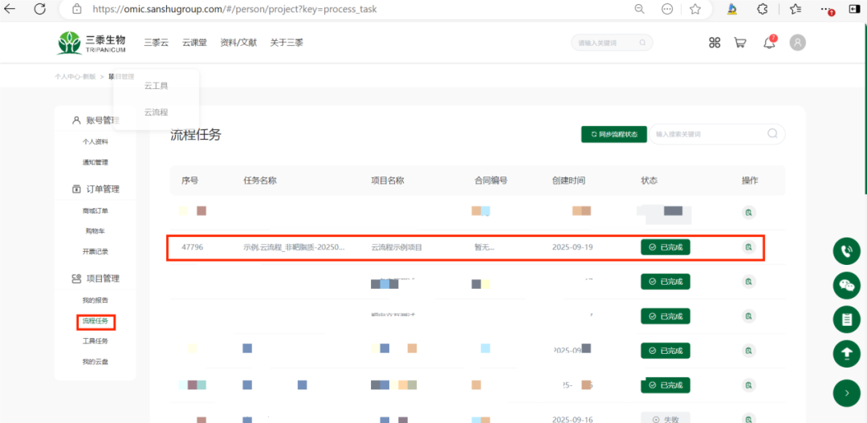The width and height of the screenshot is (867, 423).
Task: Open the phone contact floating button
Action: point(846,250)
